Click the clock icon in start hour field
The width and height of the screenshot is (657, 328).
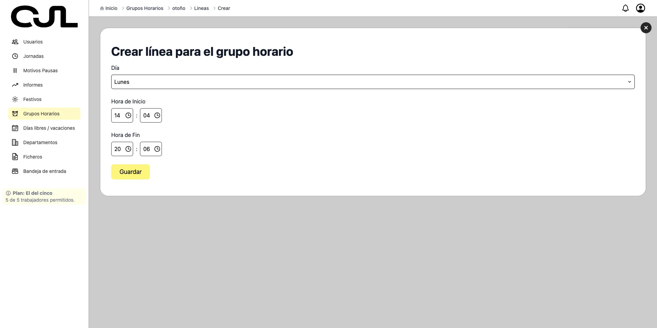coord(128,115)
